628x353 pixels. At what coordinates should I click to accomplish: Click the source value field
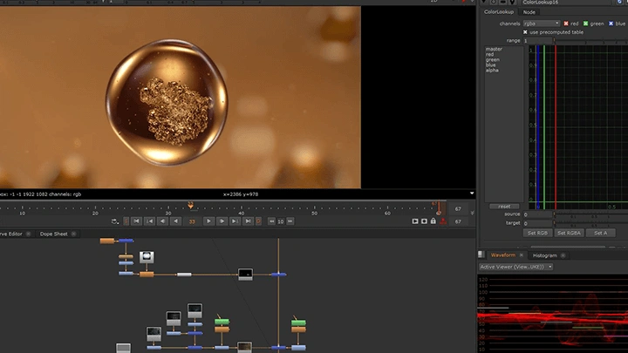pos(537,214)
